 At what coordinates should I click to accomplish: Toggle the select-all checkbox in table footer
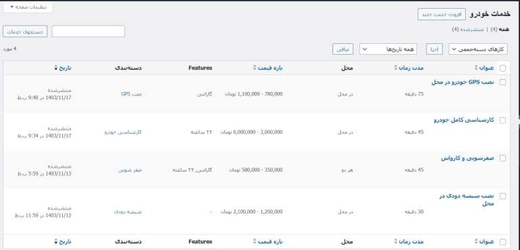point(503,242)
